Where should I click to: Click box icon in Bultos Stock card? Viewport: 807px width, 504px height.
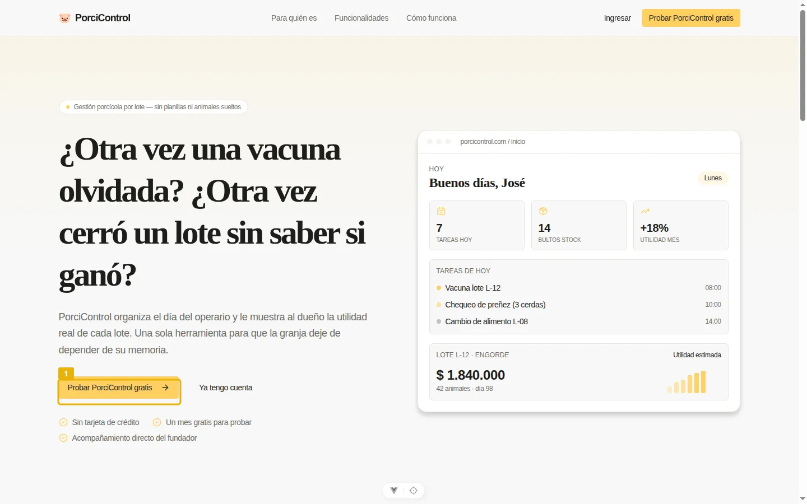(x=543, y=211)
